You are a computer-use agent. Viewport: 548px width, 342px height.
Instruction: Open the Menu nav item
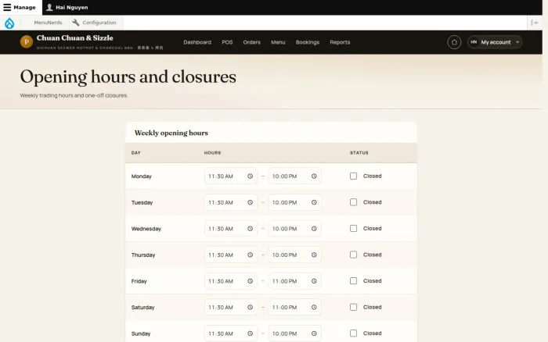(278, 42)
